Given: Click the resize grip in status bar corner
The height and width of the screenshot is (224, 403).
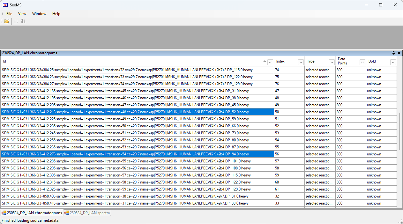Looking at the screenshot, I should coord(400,221).
